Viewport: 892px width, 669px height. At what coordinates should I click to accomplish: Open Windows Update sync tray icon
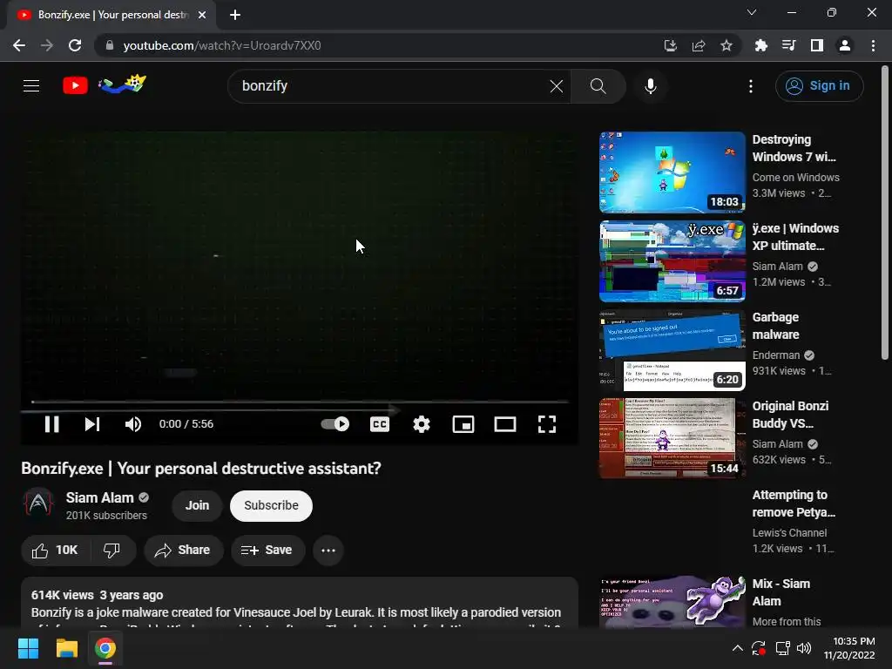click(x=759, y=648)
